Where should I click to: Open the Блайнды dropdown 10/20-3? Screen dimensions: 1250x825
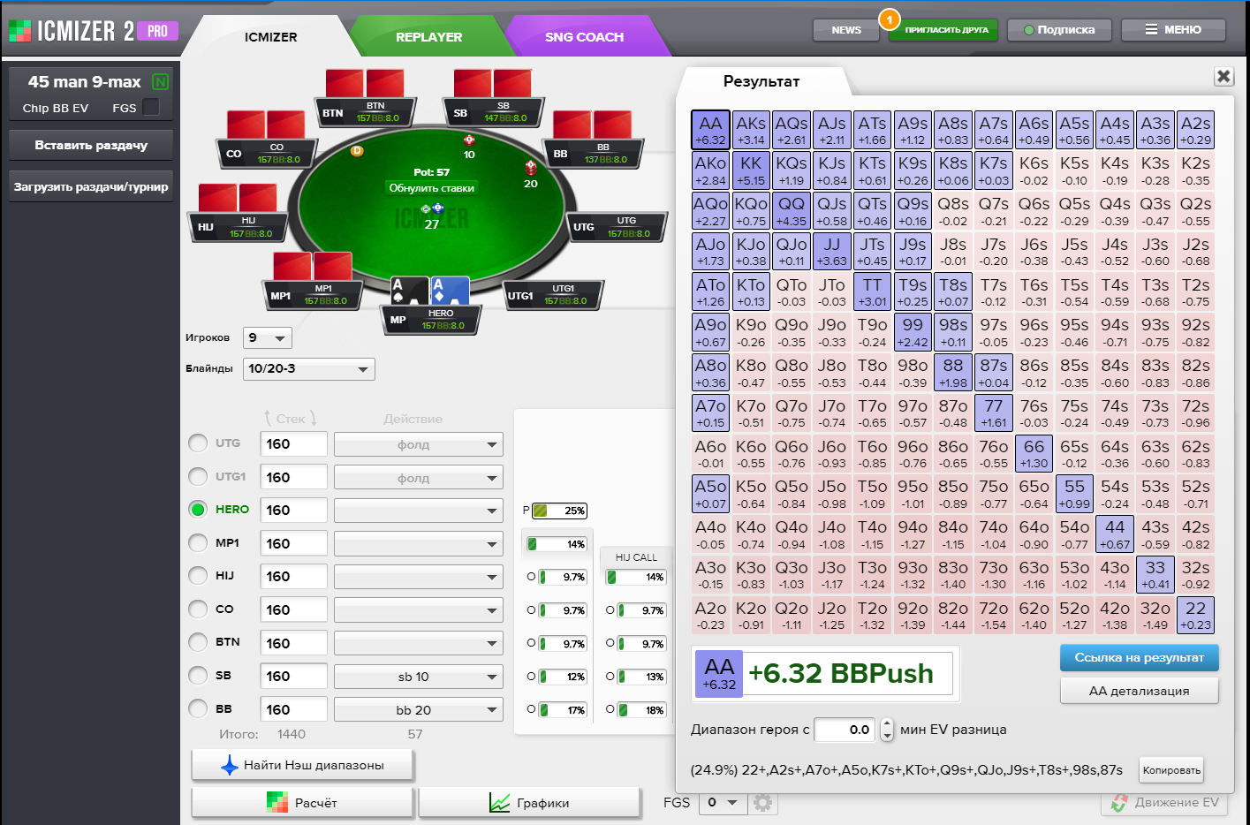pyautogui.click(x=308, y=369)
